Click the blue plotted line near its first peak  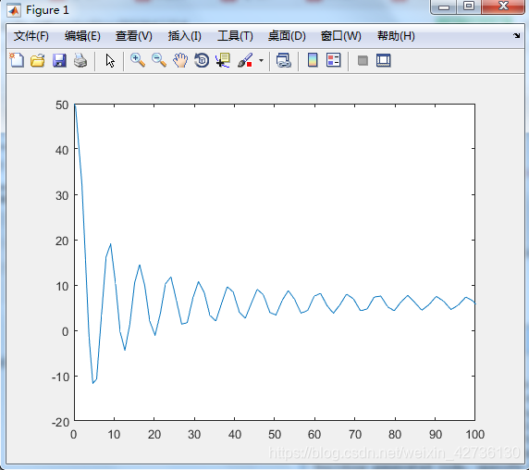tap(110, 244)
